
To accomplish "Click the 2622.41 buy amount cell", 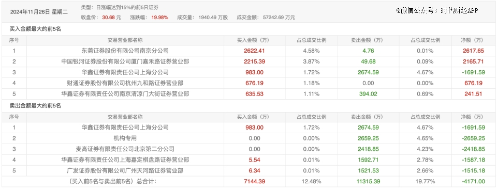I will click(255, 51).
